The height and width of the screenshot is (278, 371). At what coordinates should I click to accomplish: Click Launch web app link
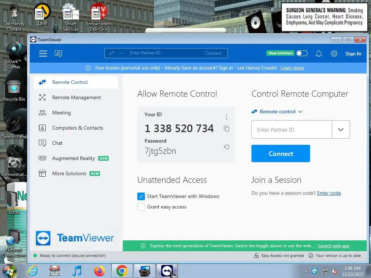click(334, 246)
